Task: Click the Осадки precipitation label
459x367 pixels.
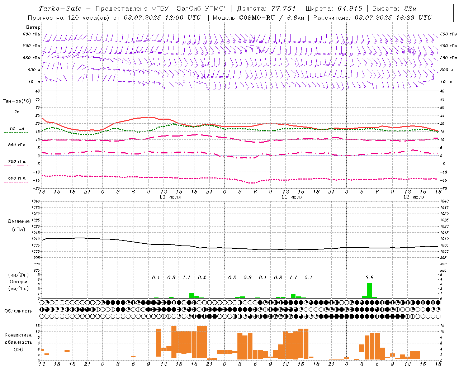Action: (x=19, y=282)
